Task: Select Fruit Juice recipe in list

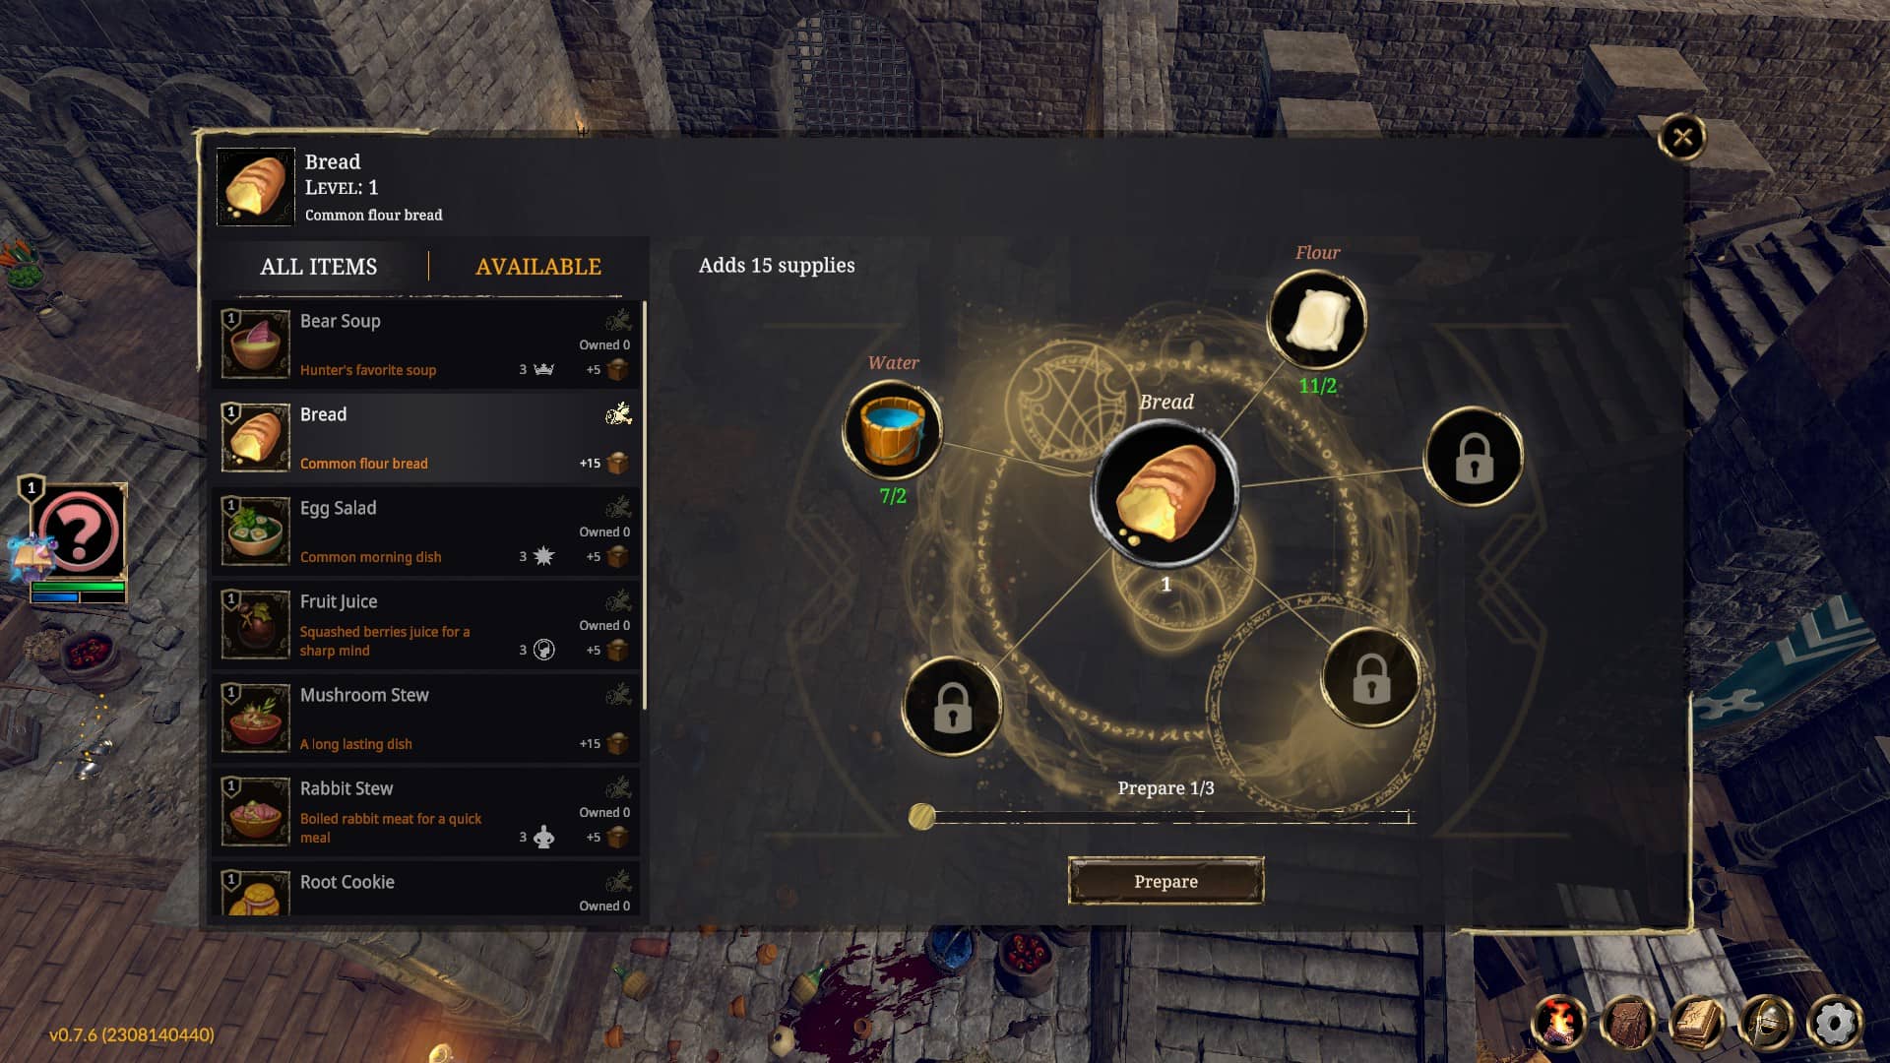Action: coord(425,625)
